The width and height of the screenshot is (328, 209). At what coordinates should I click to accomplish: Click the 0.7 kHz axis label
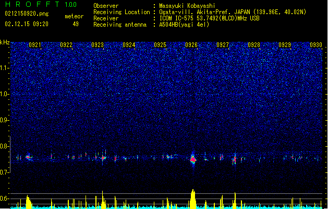coord(5,172)
